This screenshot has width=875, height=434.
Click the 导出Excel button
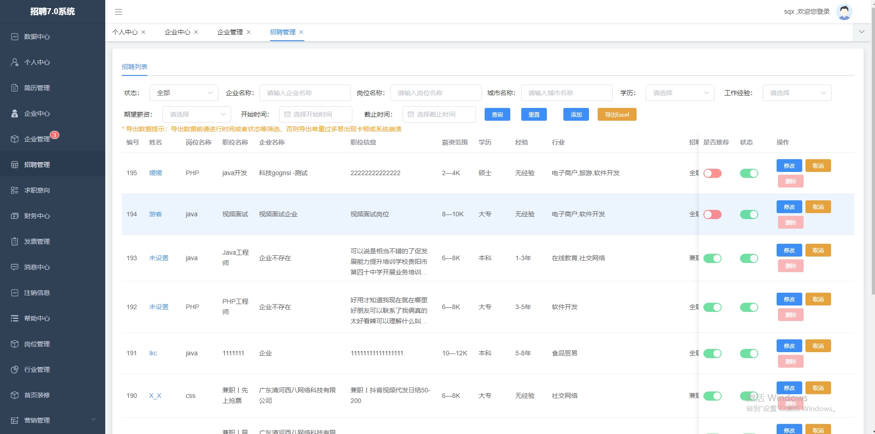616,114
